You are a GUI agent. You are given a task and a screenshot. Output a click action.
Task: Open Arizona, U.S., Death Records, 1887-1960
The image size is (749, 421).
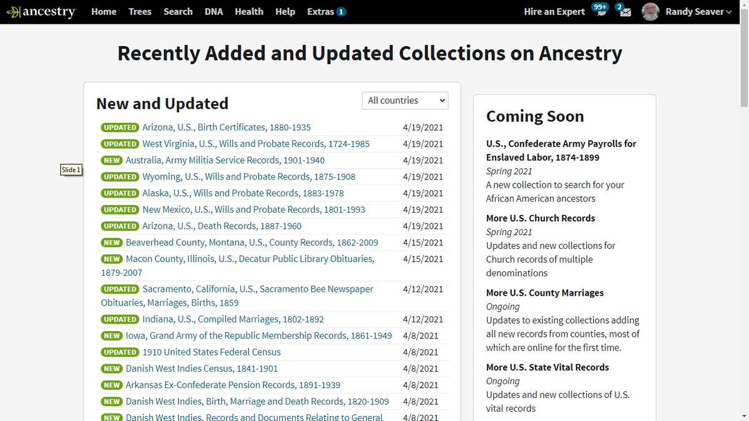222,226
